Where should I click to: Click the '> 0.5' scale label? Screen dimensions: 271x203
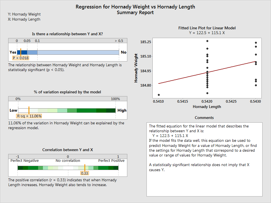pyautogui.click(x=119, y=41)
